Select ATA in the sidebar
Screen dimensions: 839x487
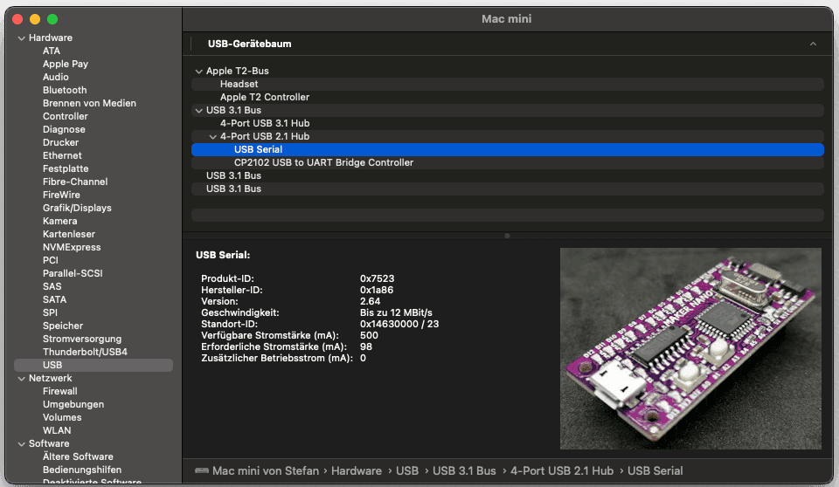[52, 51]
